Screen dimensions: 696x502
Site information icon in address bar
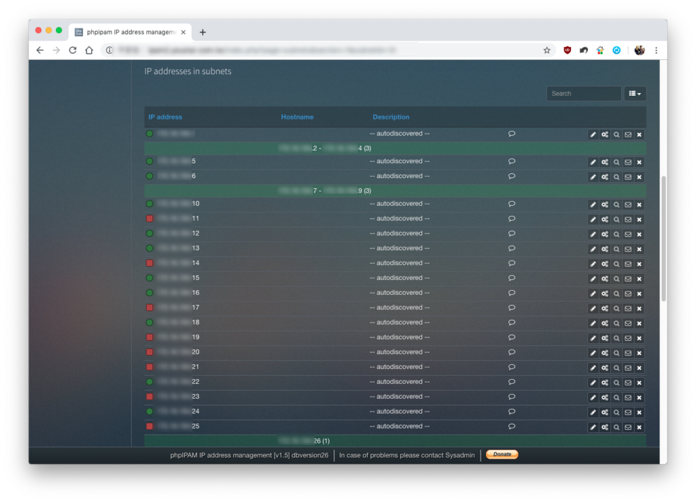[109, 50]
